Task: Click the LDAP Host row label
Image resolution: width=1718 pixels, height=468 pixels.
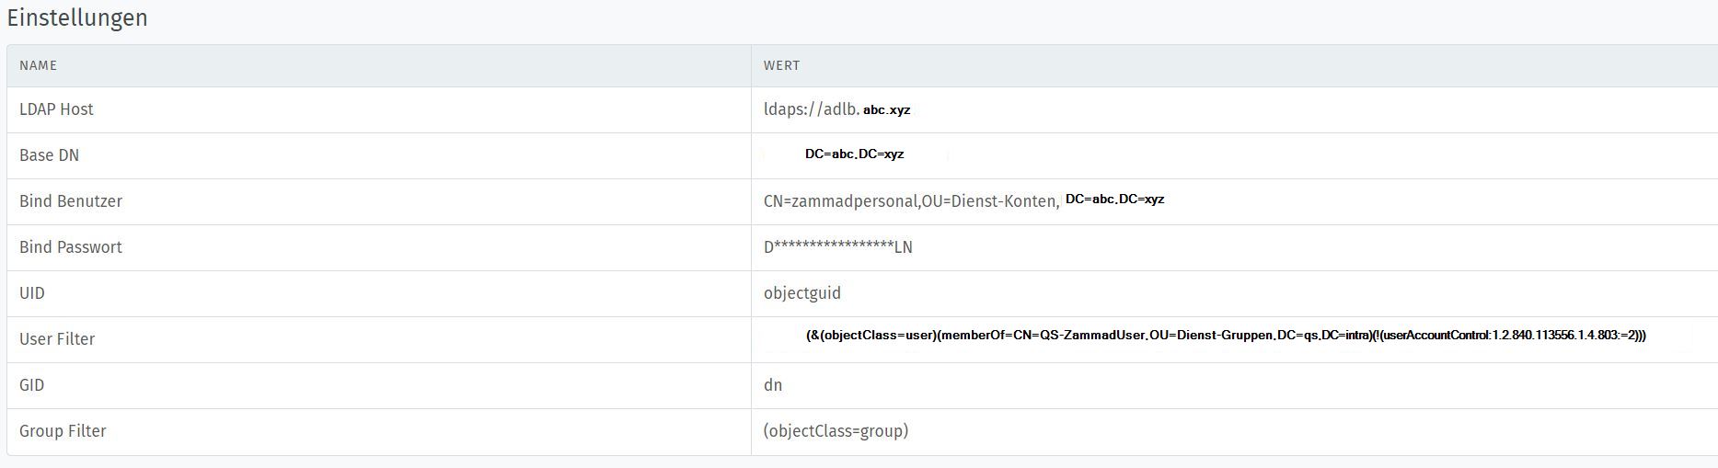Action: click(x=56, y=109)
